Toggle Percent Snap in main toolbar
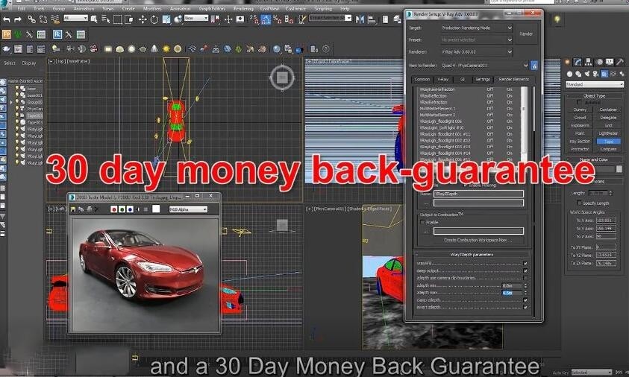This screenshot has width=629, height=377. pyautogui.click(x=278, y=19)
